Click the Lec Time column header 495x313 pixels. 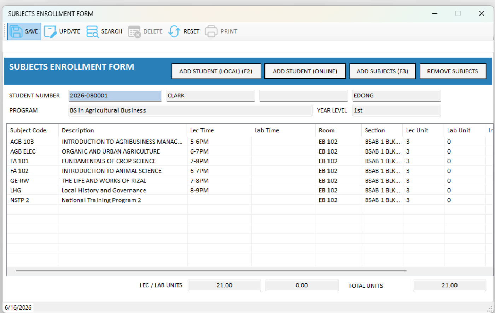(x=219, y=130)
